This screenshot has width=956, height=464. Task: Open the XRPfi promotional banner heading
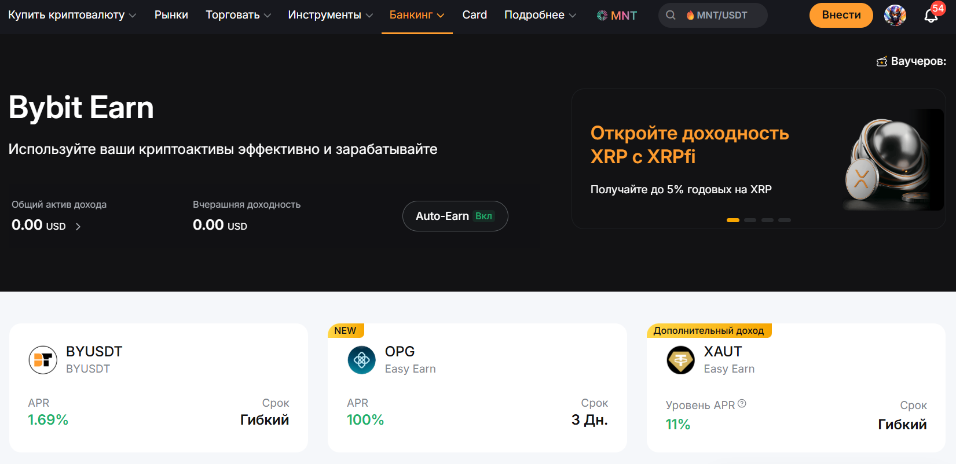(690, 145)
